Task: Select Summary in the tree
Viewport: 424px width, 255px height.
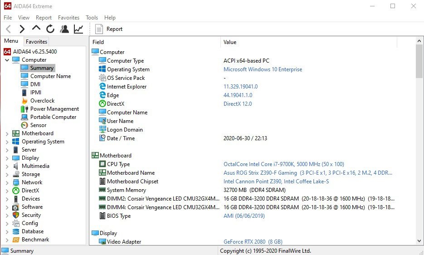Action: [x=42, y=68]
